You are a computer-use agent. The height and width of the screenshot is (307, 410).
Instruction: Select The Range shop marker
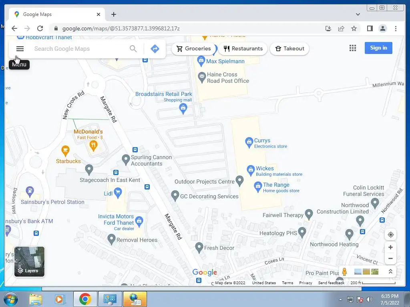point(258,187)
